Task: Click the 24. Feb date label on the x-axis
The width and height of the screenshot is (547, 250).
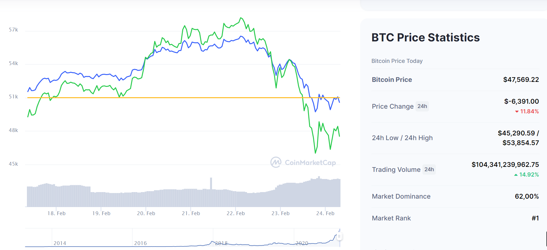Action: [325, 213]
